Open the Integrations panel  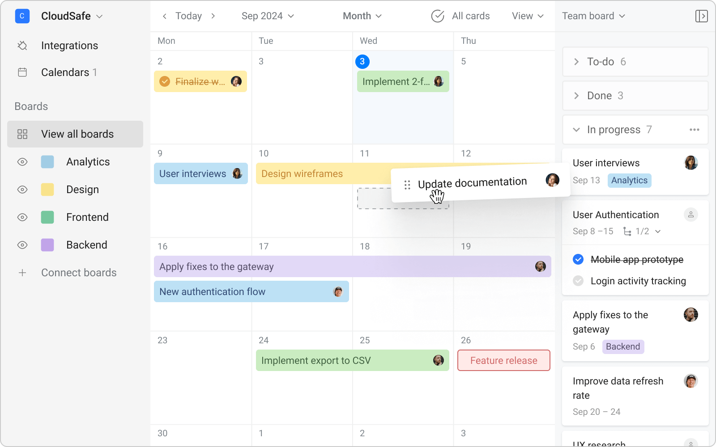pyautogui.click(x=69, y=45)
